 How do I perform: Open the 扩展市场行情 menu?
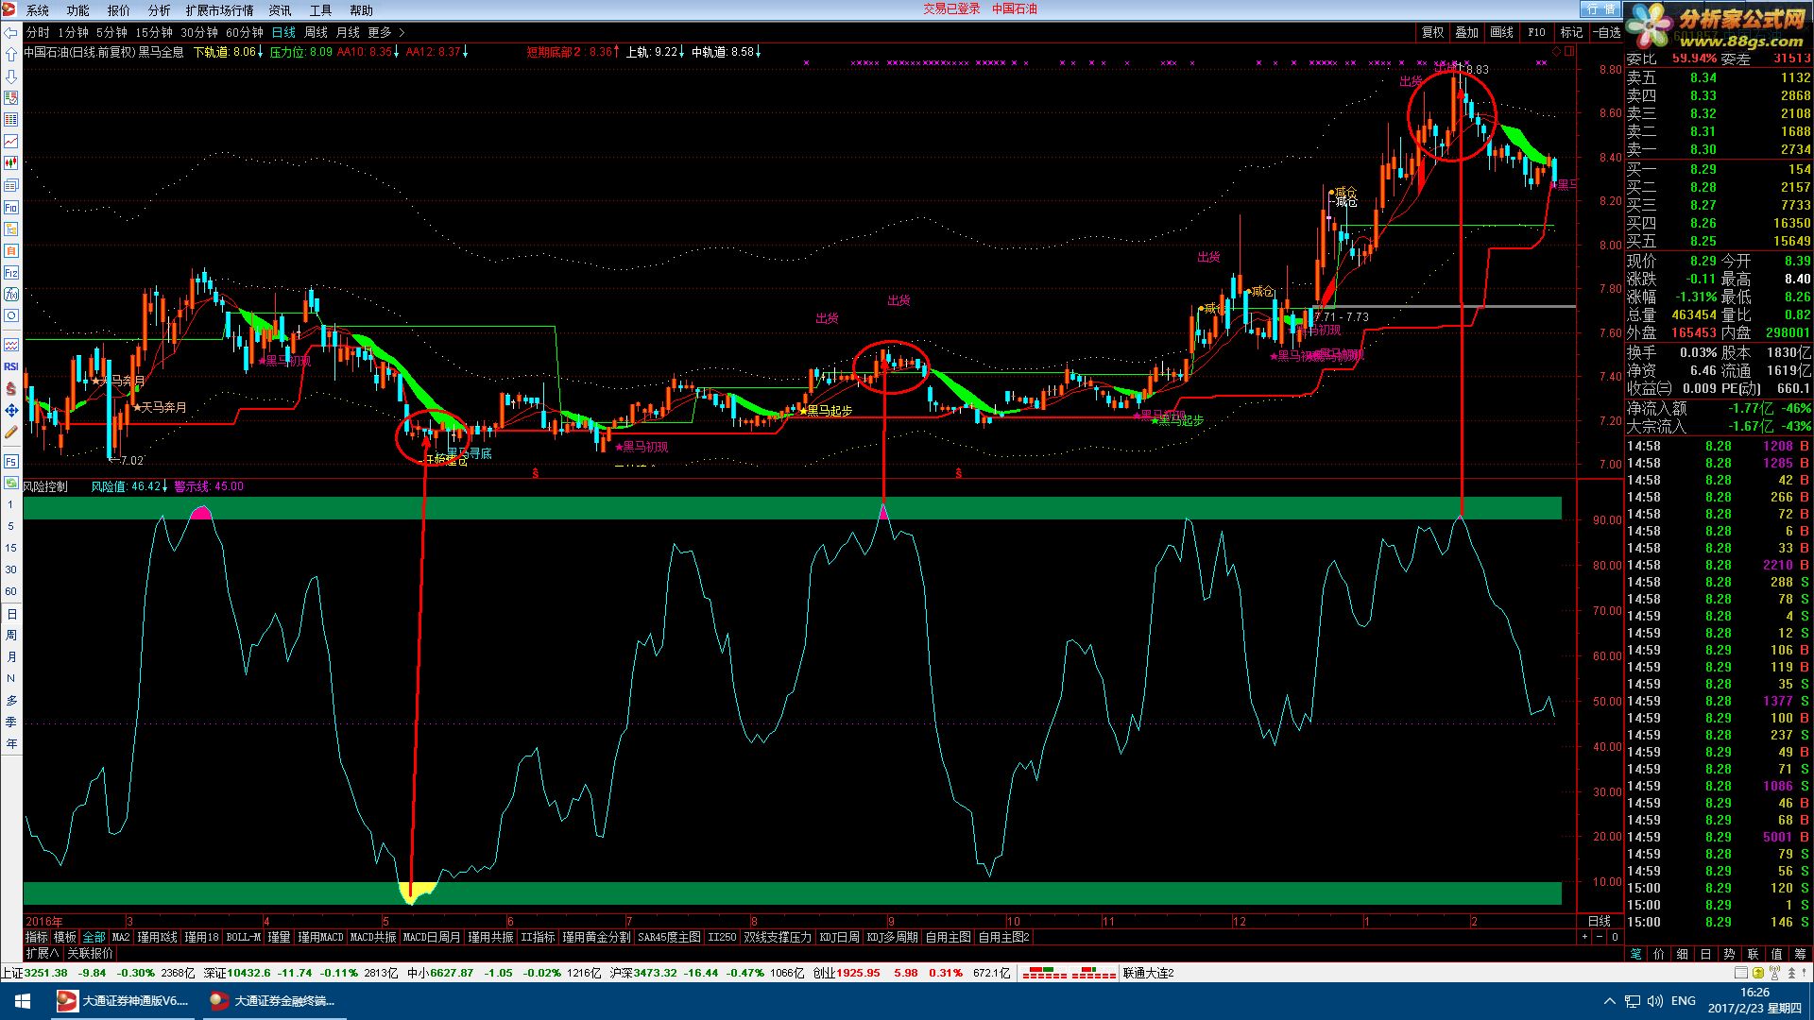[x=219, y=10]
